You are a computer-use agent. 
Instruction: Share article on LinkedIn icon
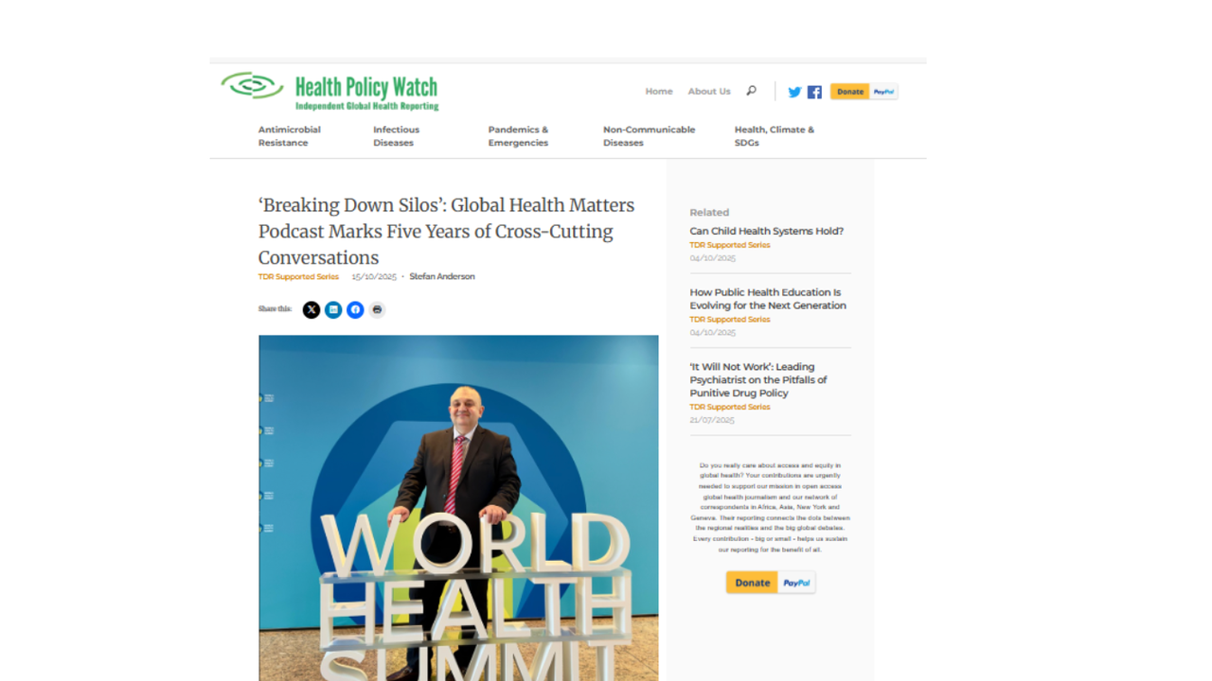333,309
